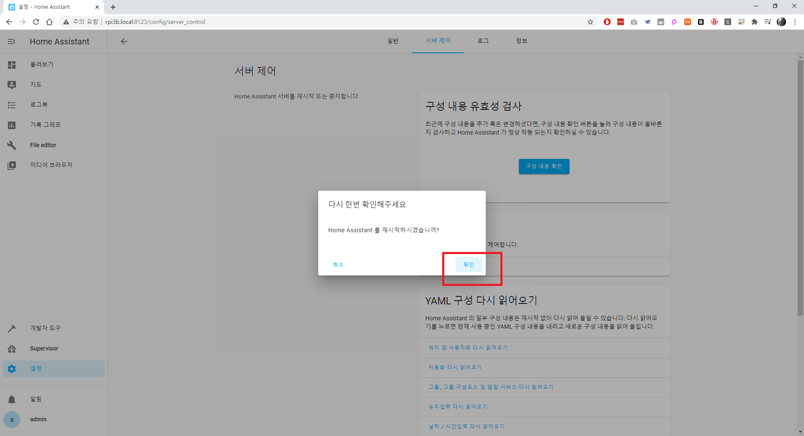This screenshot has width=804, height=436.
Task: Click the 구성 내용 유효성 검사 heading
Action: point(474,106)
